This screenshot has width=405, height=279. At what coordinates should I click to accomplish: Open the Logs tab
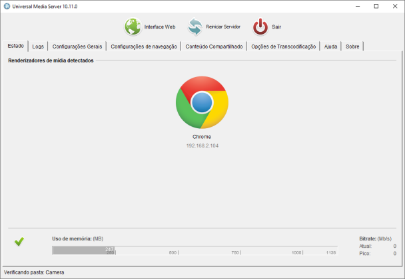point(38,46)
